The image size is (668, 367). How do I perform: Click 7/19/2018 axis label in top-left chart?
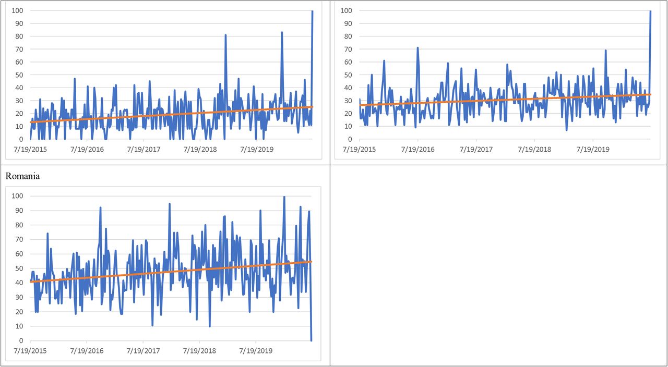click(199, 150)
